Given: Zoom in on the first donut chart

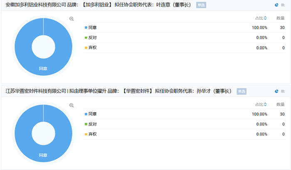Looking at the screenshot, I should click(72, 19).
